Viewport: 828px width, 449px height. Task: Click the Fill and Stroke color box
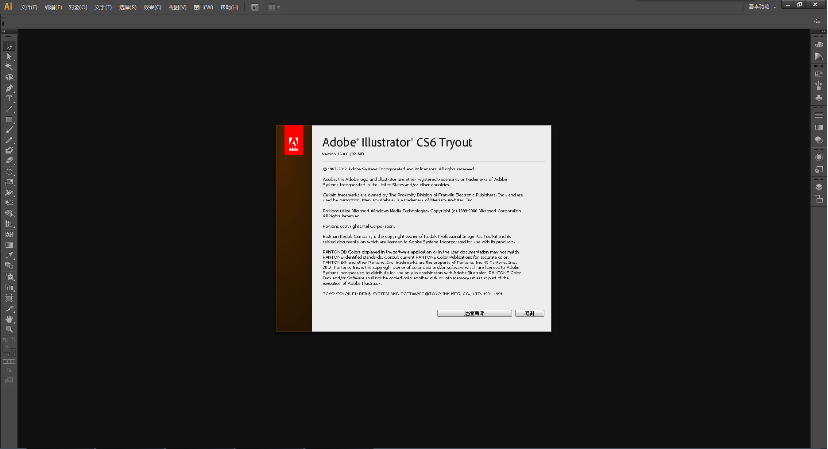(9, 350)
